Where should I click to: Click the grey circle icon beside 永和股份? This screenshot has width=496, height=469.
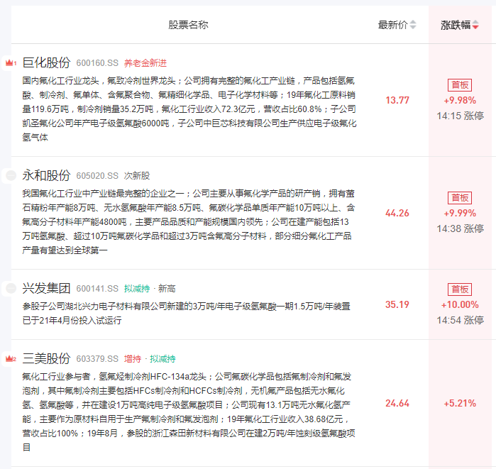pyautogui.click(x=11, y=175)
